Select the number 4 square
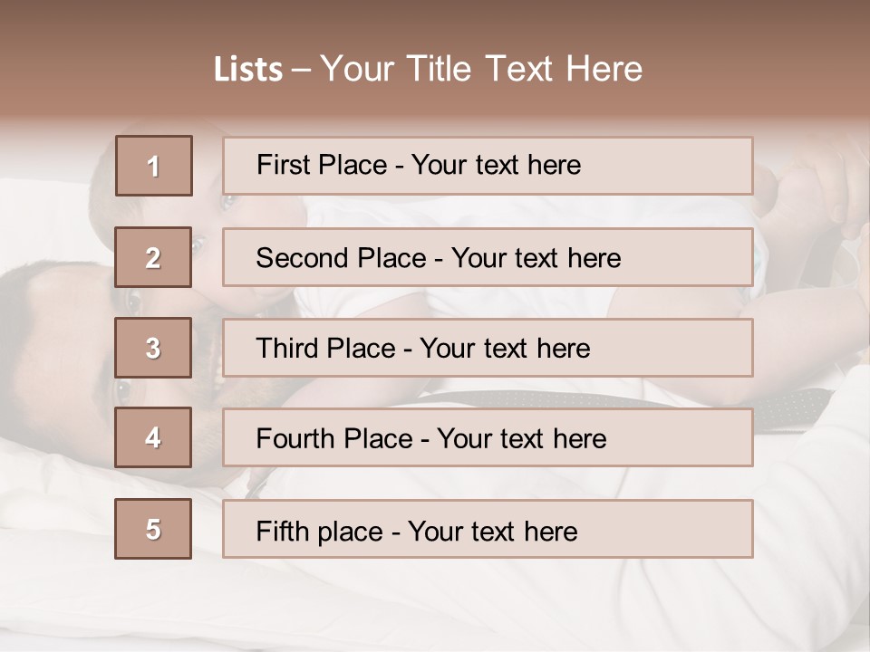This screenshot has height=652, width=870. click(153, 437)
